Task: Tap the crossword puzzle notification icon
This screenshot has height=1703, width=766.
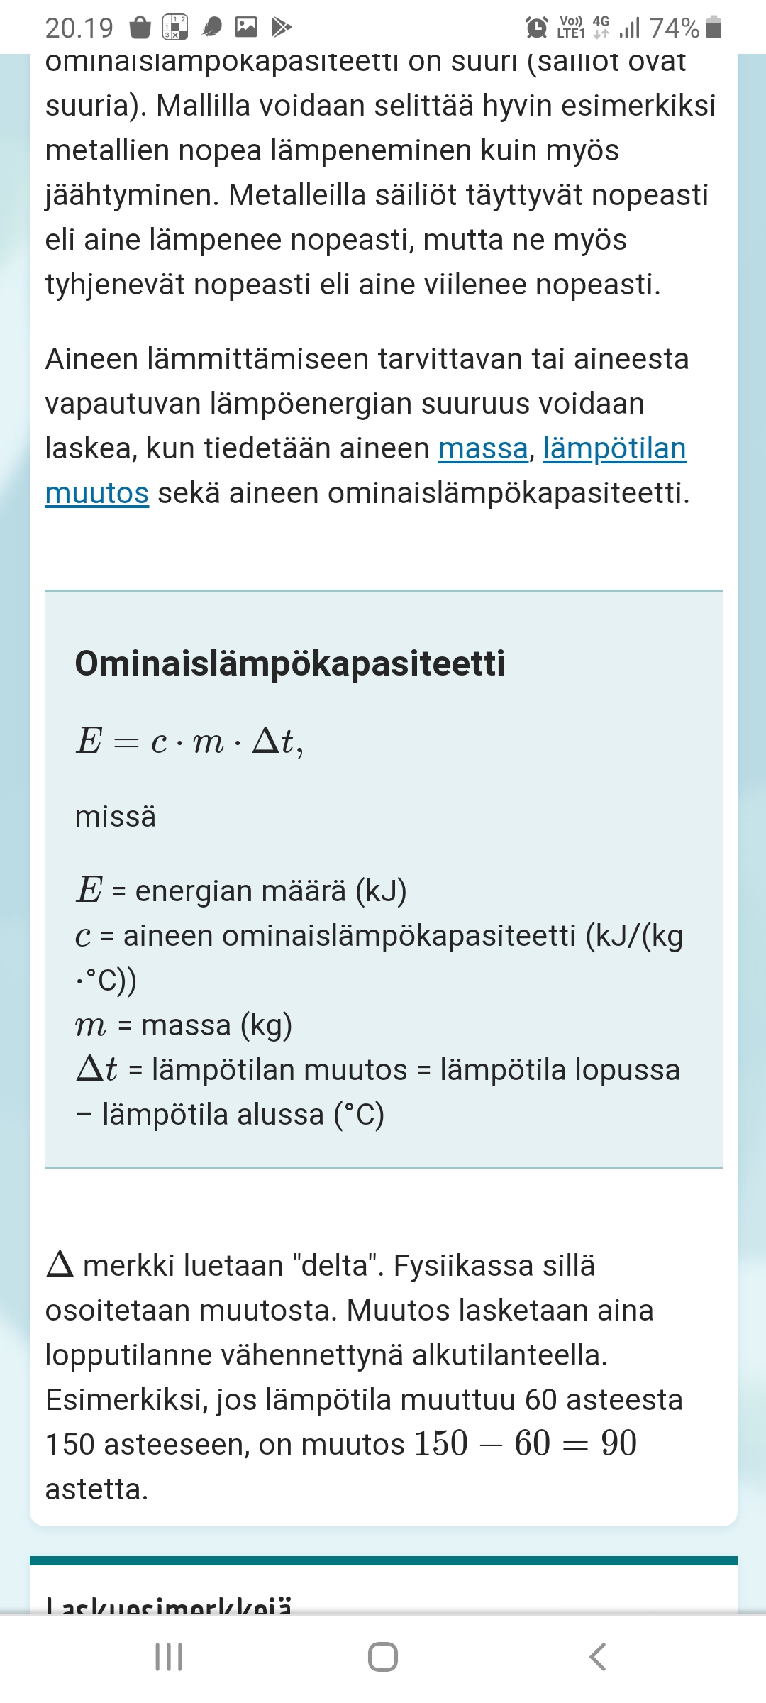Action: [x=174, y=28]
